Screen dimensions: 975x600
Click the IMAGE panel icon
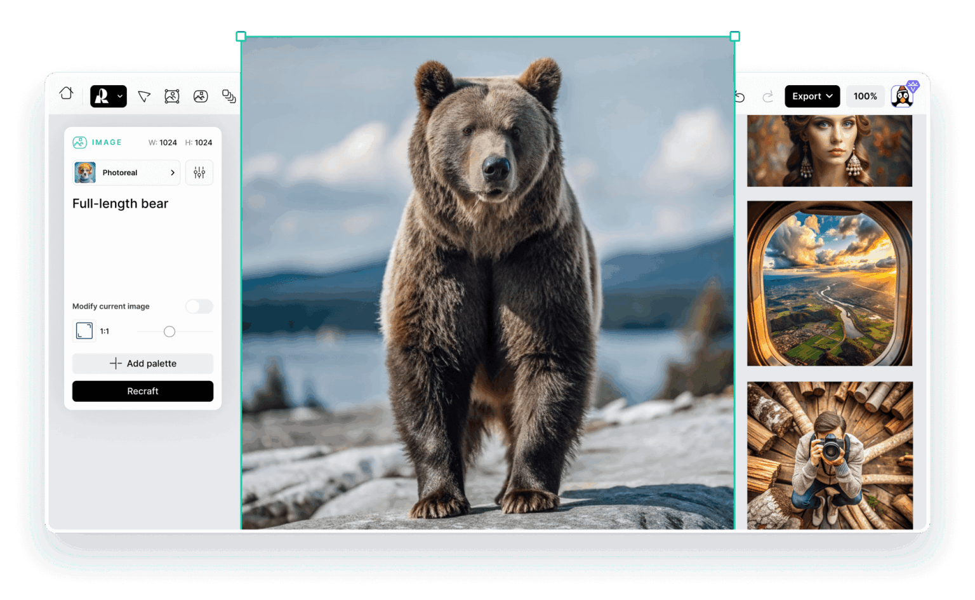tap(79, 142)
